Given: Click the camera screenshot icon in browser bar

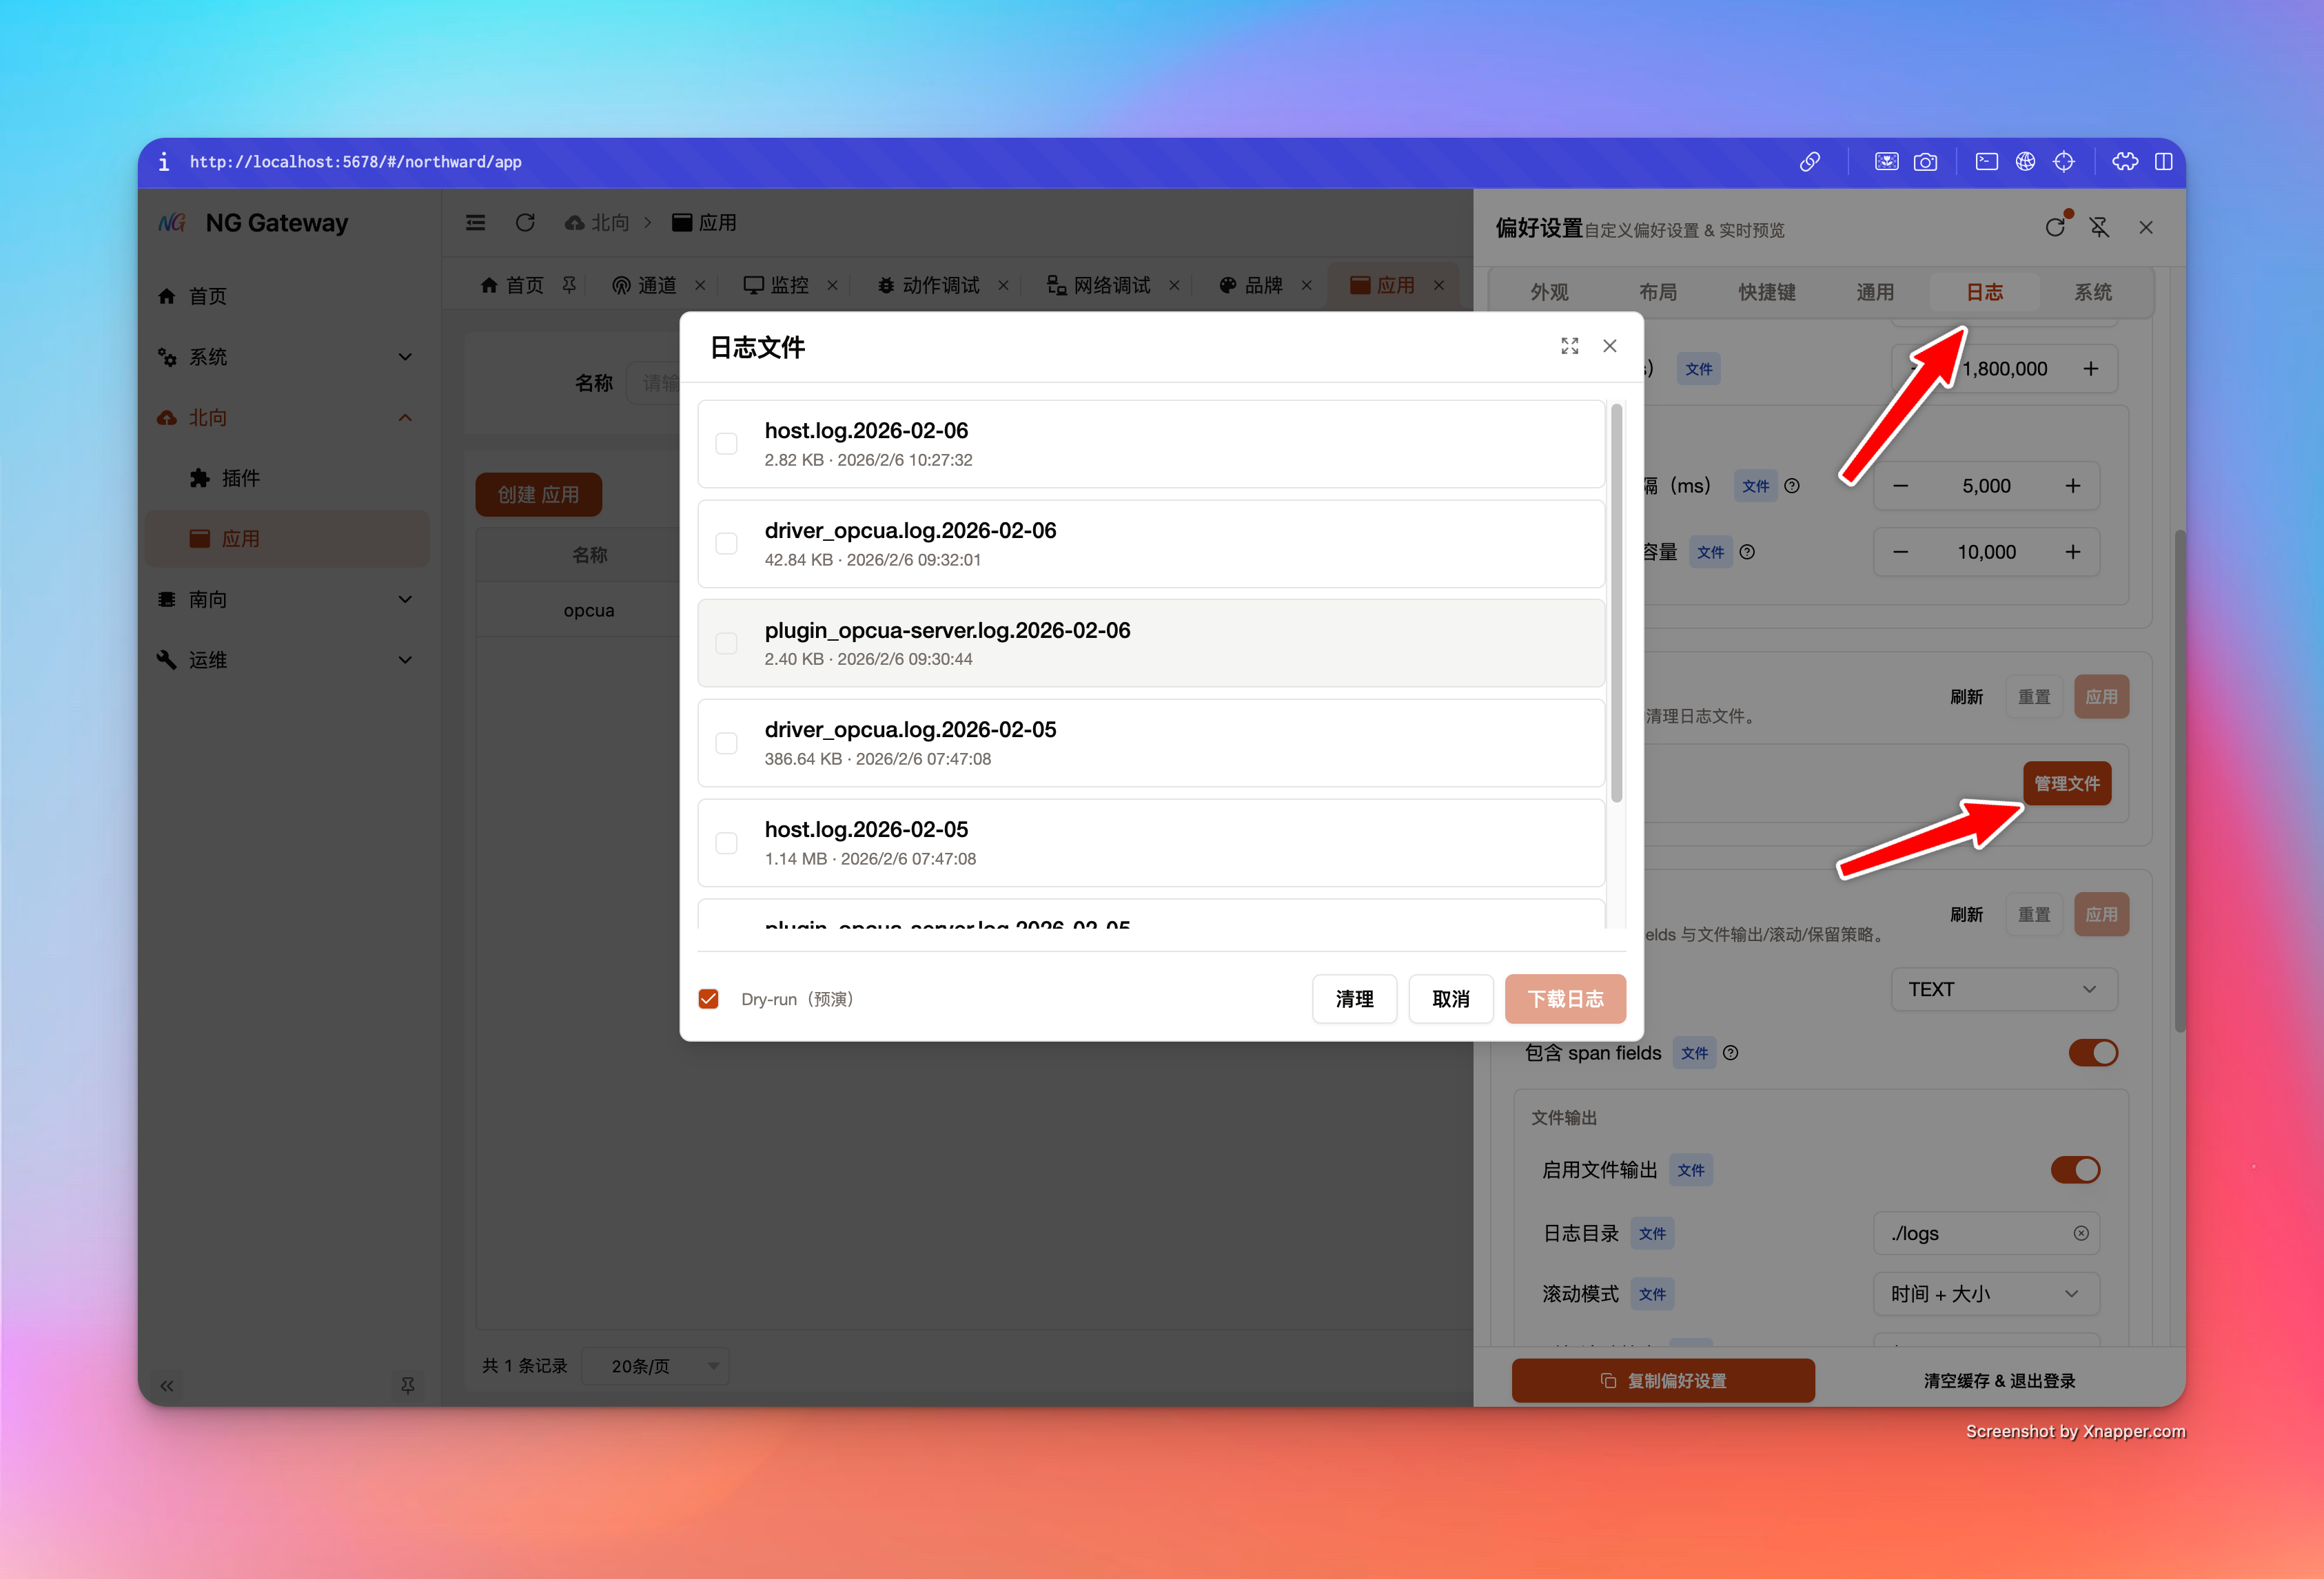Looking at the screenshot, I should point(1925,162).
